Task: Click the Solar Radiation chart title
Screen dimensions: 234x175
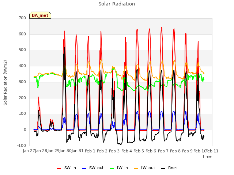Action: [117, 4]
